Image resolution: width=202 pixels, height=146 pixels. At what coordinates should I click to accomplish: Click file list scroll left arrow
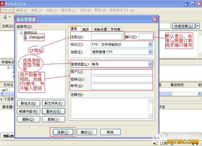2,93
